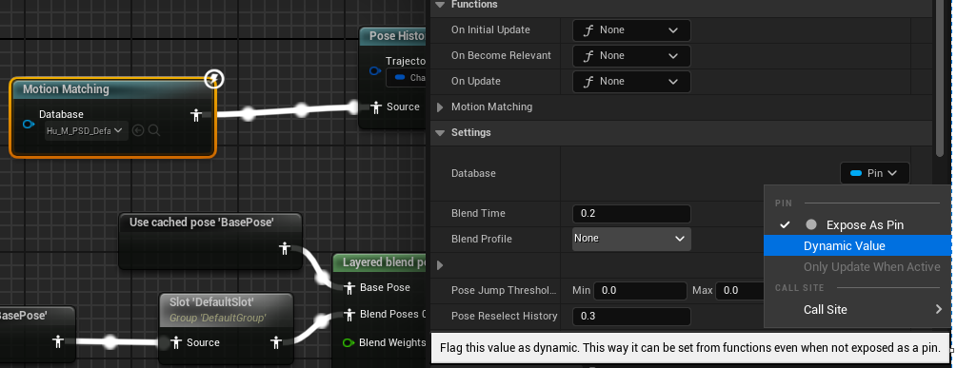Click the Slot 'DefaultSlot' Source input pin

[x=176, y=342]
